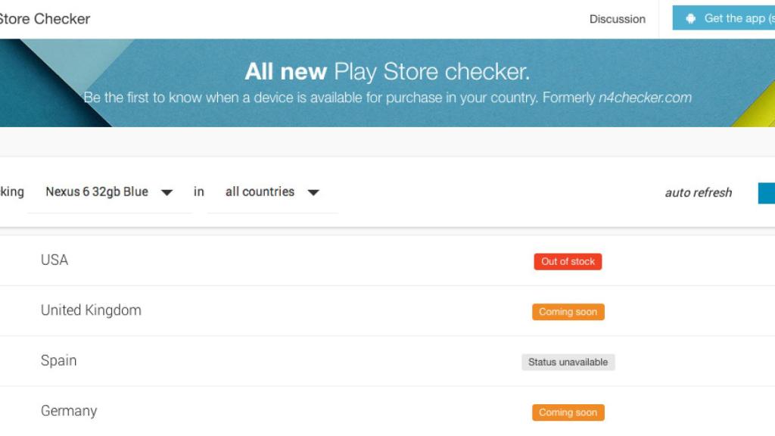775x436 pixels.
Task: Click the Store Checker header title
Action: (x=45, y=18)
